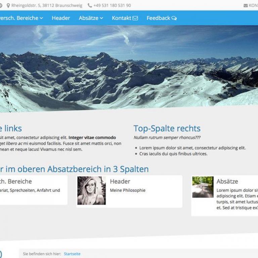Click the speech bubbles icon beside Feedback
258x258 pixels.
point(174,18)
